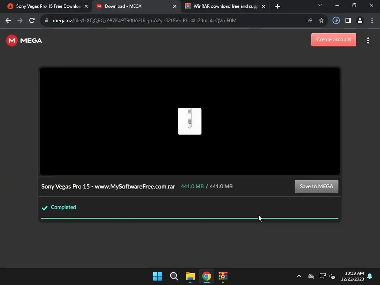Bookmark this page with the star icon
This screenshot has width=380, height=285.
(x=321, y=21)
